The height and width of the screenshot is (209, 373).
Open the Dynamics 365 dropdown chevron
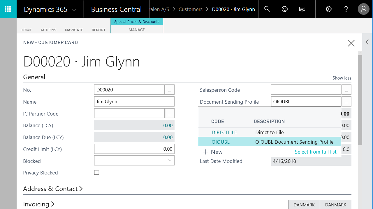[74, 10]
